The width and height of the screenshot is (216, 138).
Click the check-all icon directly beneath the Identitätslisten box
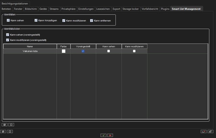(4, 125)
